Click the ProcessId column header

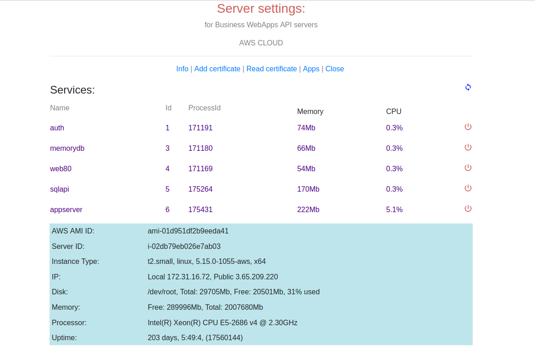(x=204, y=108)
